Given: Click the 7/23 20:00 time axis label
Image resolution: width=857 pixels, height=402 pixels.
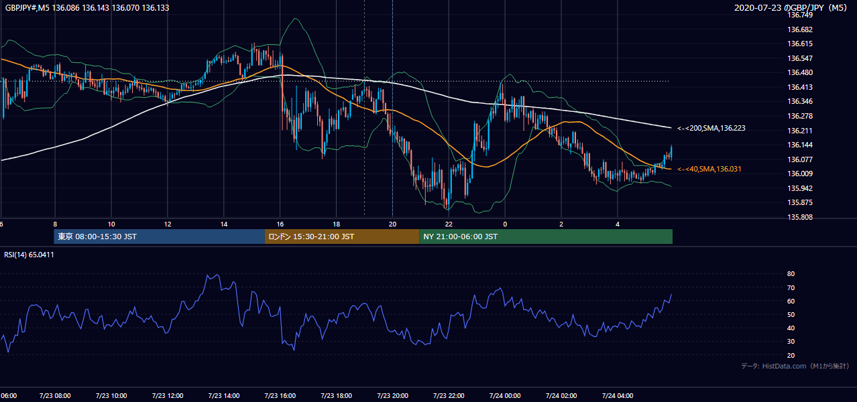Looking at the screenshot, I should 392,396.
